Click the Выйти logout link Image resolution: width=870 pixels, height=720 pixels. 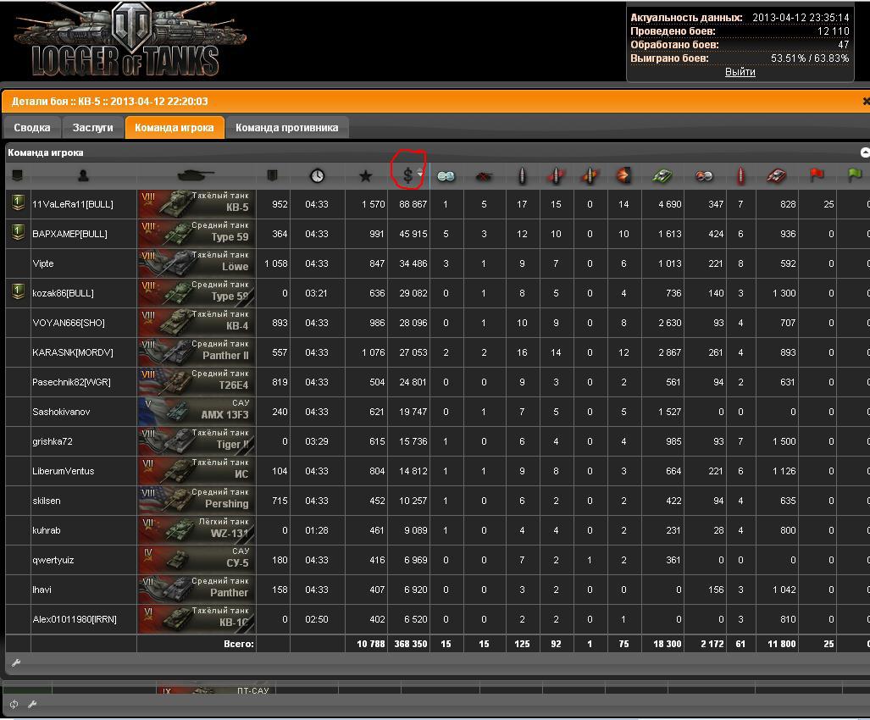tap(740, 72)
